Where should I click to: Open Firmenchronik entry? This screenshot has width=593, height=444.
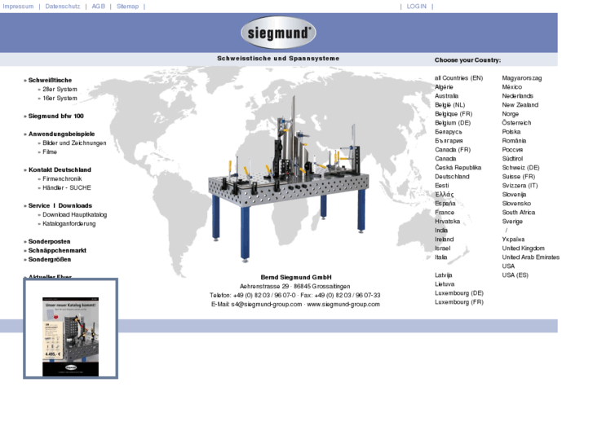tap(62, 178)
